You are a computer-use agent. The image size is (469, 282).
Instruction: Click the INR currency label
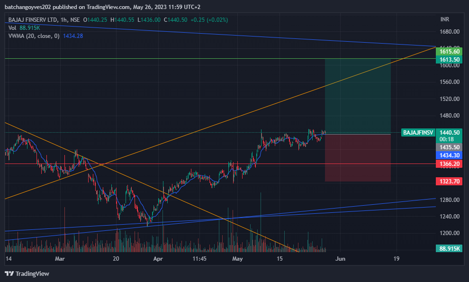click(445, 19)
